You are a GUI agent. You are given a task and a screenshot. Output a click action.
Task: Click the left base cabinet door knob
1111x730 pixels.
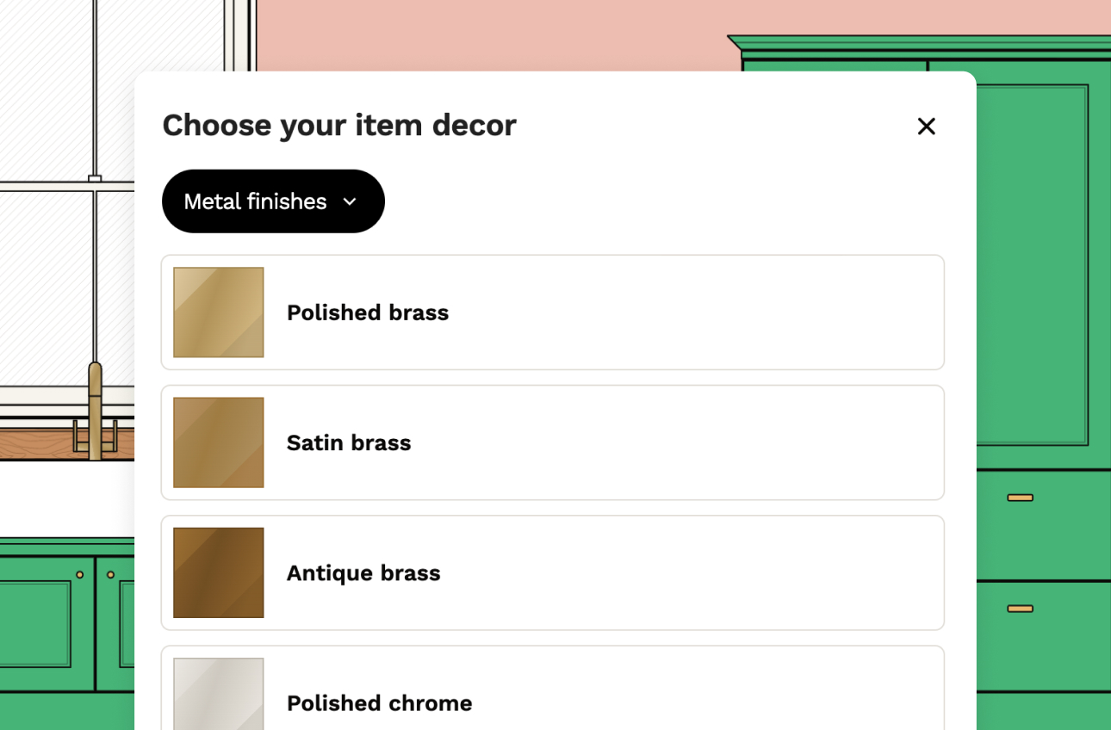point(80,574)
